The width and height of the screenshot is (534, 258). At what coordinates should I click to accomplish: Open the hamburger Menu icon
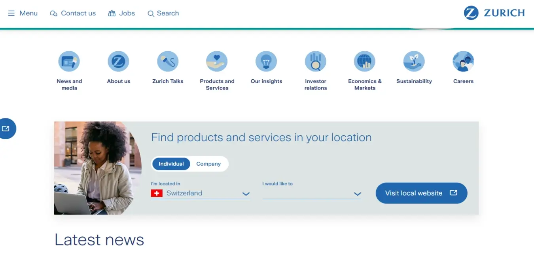click(11, 13)
